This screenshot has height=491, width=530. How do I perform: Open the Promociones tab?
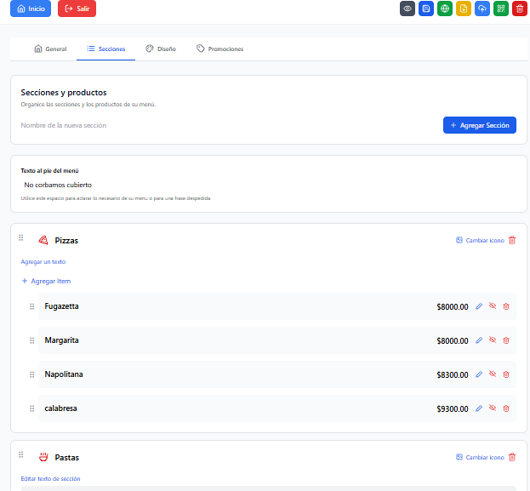point(219,49)
